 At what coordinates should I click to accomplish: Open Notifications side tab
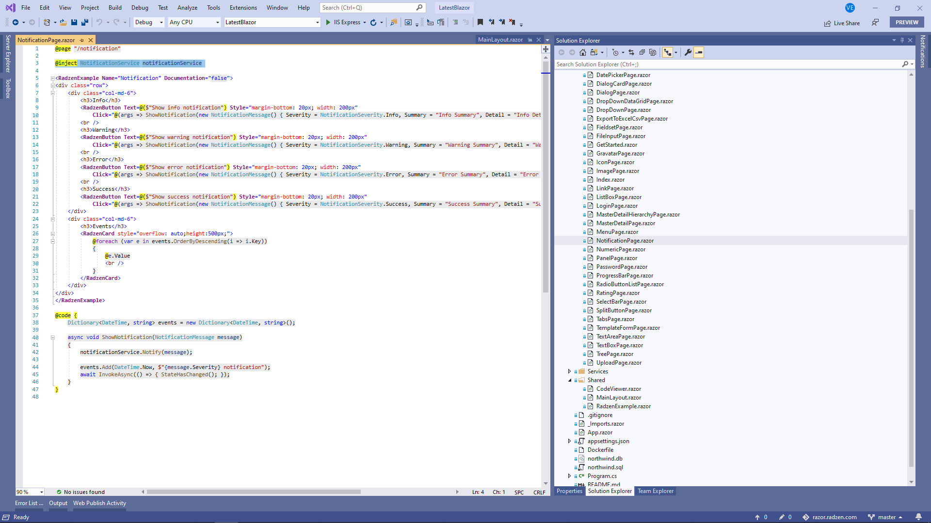[x=923, y=51]
